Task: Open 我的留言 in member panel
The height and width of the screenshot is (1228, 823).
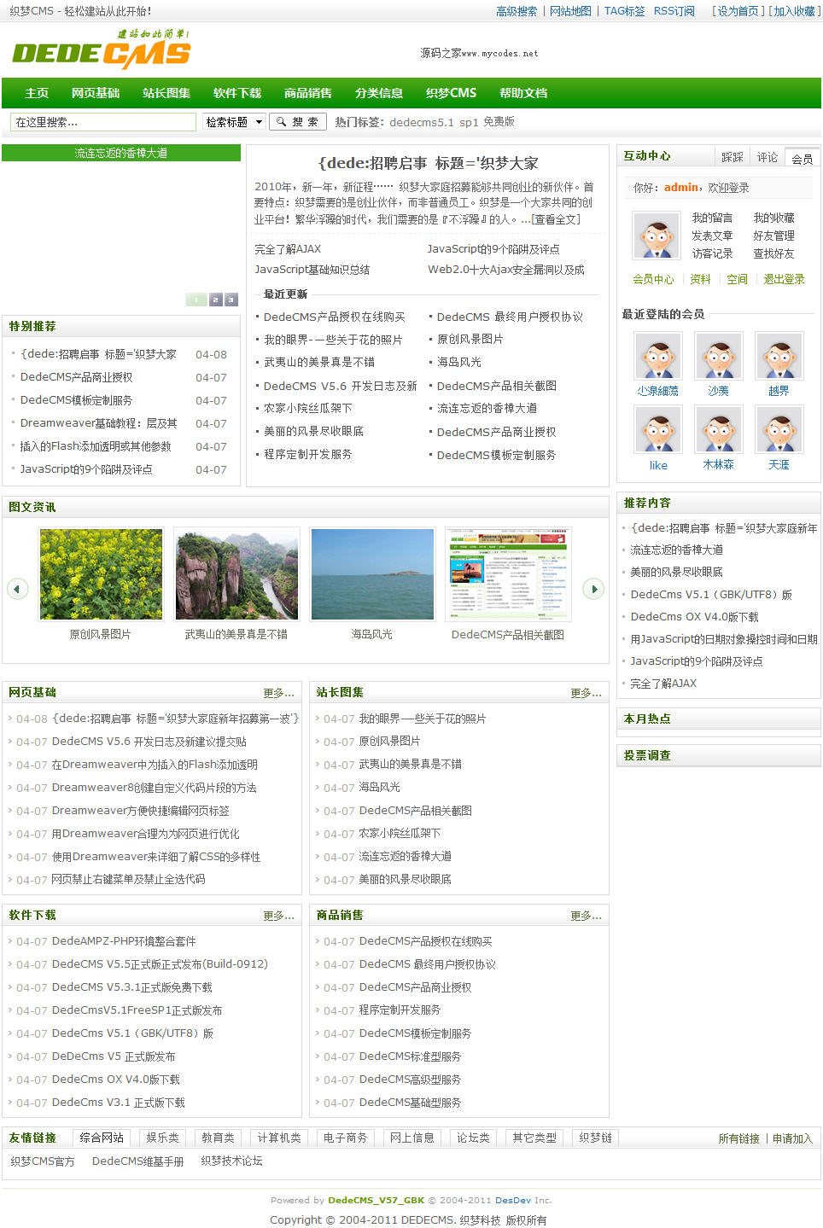Action: (x=712, y=218)
